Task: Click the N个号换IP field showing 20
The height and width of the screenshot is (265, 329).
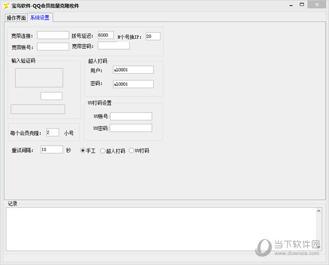Action: coord(152,36)
